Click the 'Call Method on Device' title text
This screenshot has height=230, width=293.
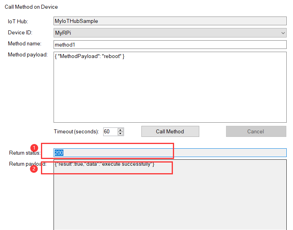pyautogui.click(x=31, y=7)
